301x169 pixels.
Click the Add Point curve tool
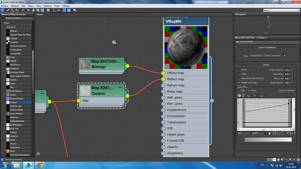point(248,95)
